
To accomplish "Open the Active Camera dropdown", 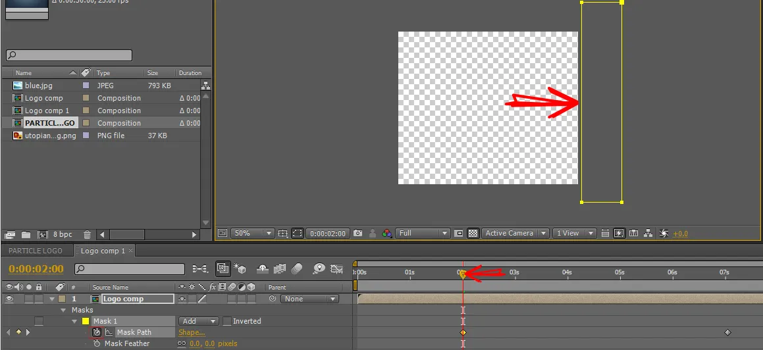I will point(515,234).
